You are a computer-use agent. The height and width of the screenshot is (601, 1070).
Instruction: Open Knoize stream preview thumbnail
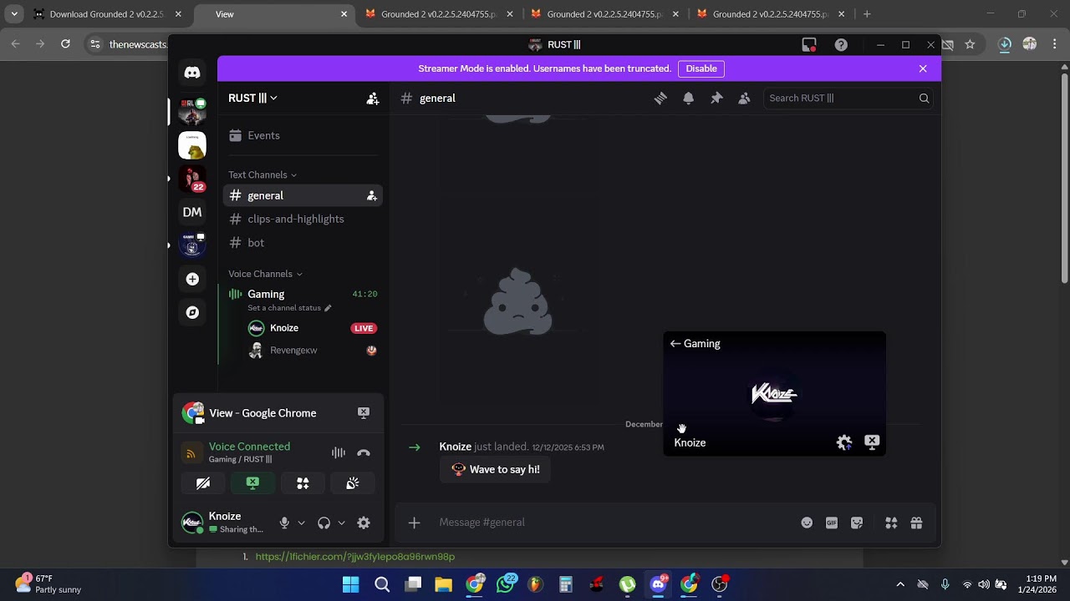click(x=774, y=394)
